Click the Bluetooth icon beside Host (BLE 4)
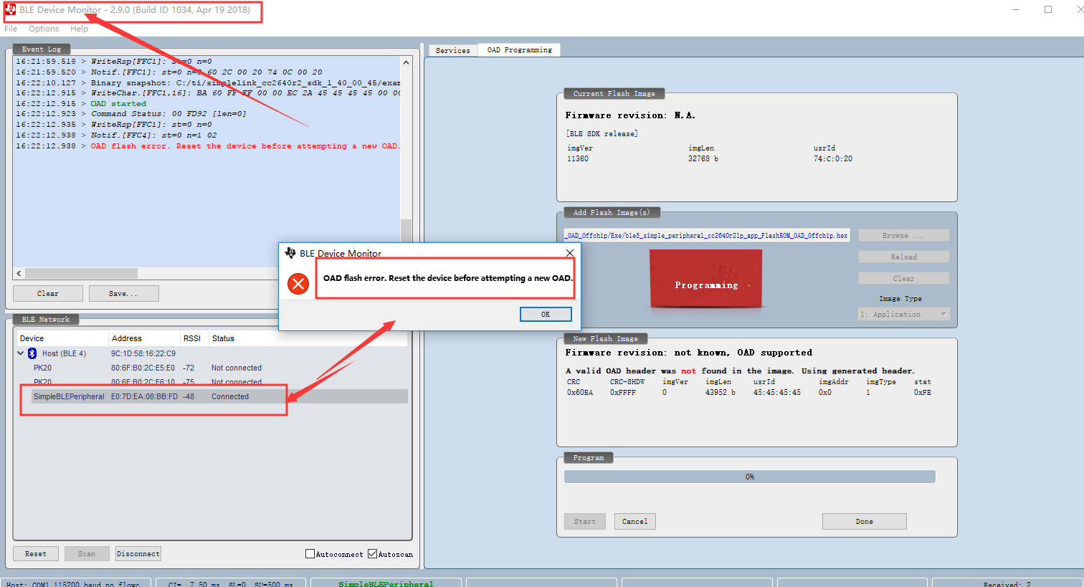This screenshot has width=1084, height=587. 32,353
